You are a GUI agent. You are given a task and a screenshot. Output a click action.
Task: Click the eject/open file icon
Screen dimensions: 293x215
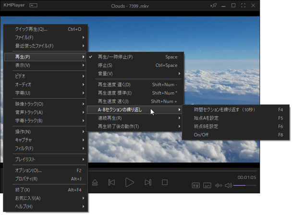pyautogui.click(x=95, y=183)
